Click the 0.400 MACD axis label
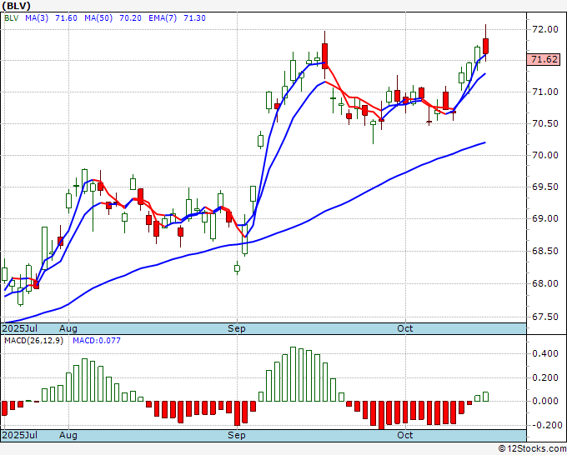This screenshot has width=567, height=455. [x=545, y=353]
